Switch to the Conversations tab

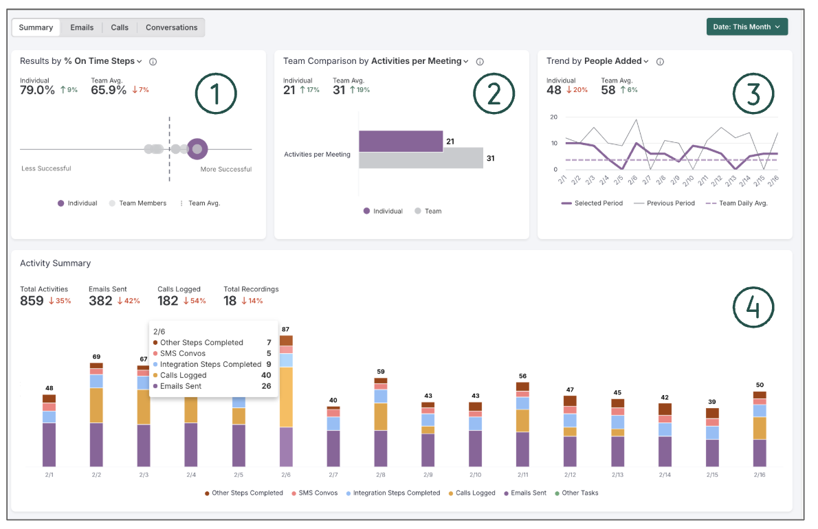point(171,27)
